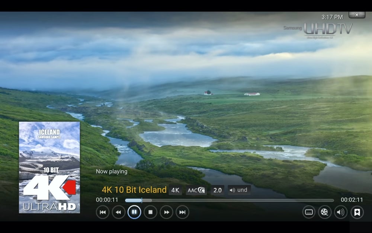Close the player overlay with X

[x=357, y=15]
